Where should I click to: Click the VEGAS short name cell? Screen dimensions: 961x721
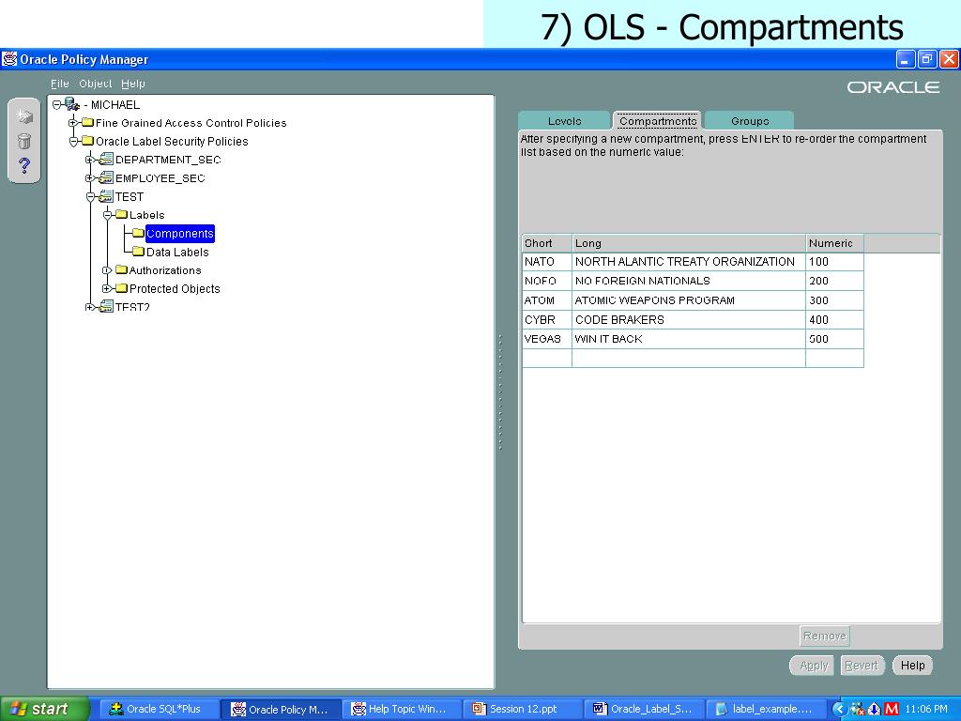[547, 339]
